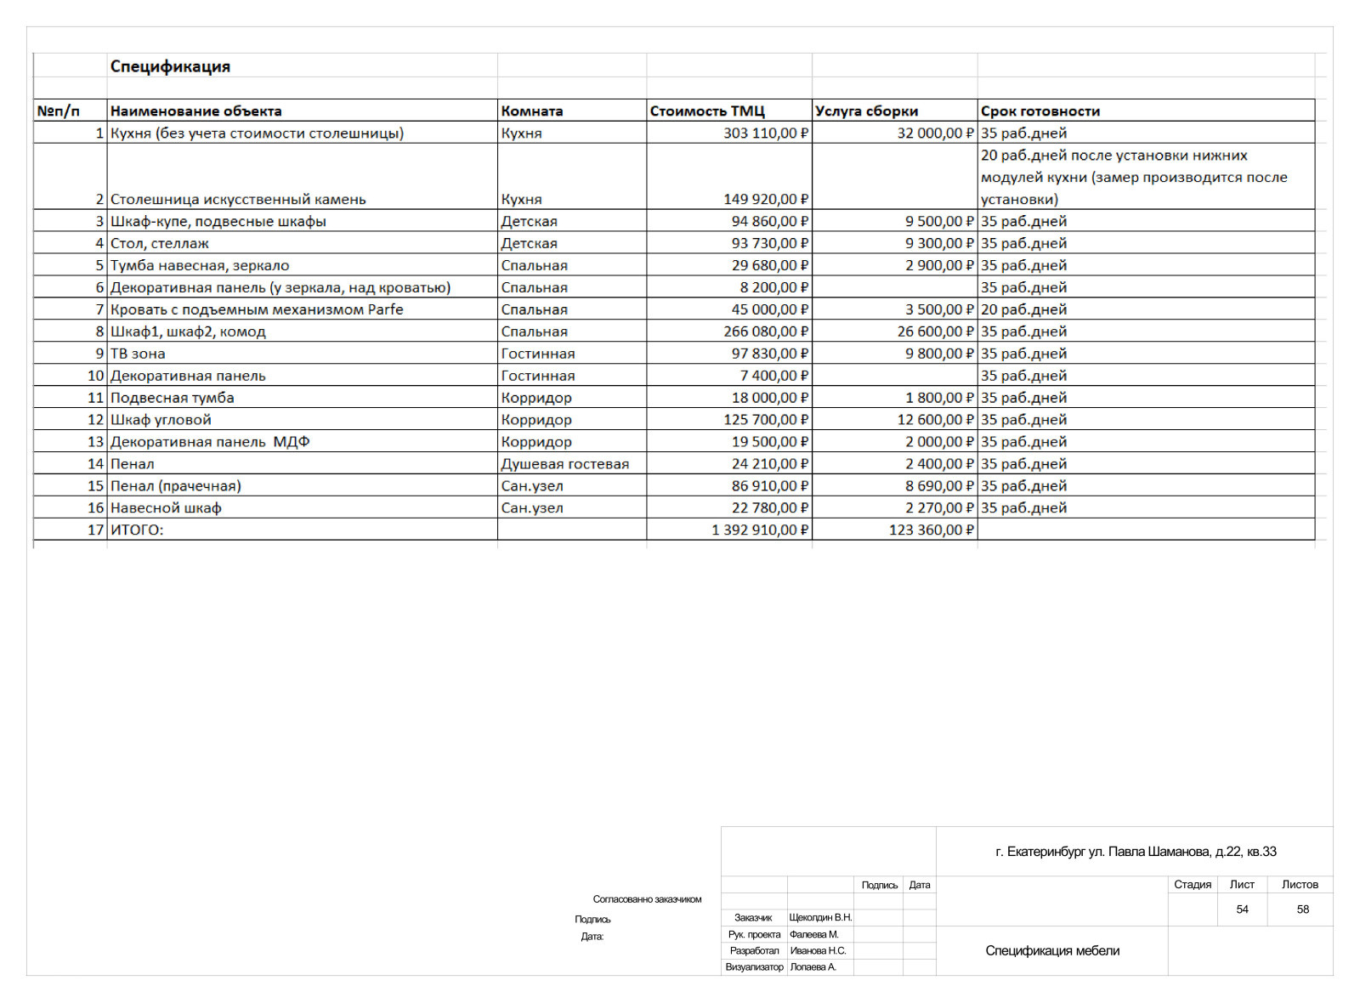Select the assembly fee "12 600,00 ₽"
This screenshot has height=1003, width=1360.
click(936, 420)
